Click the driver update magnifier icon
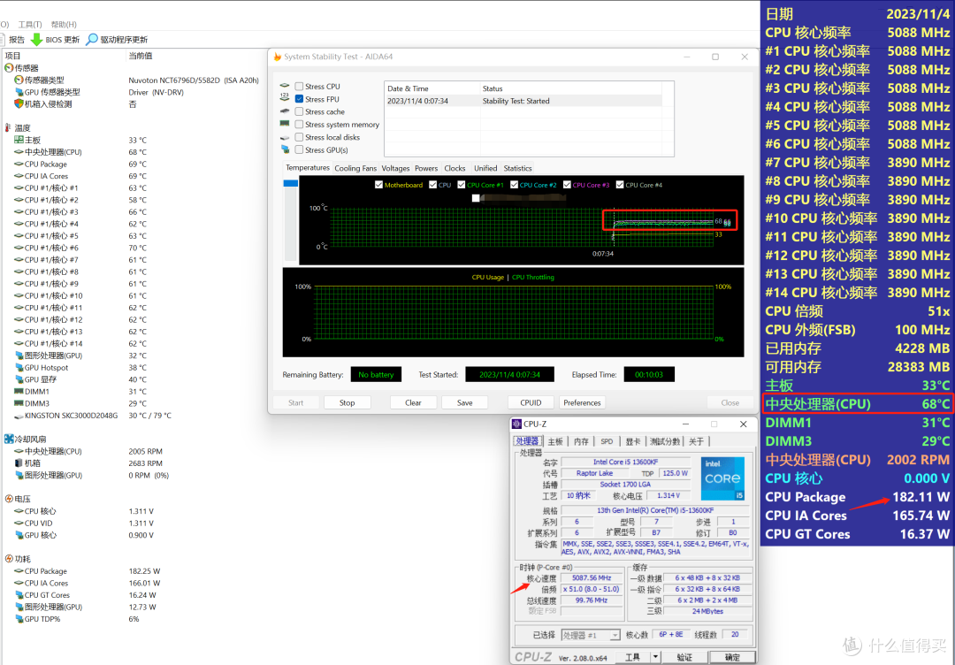The width and height of the screenshot is (955, 665). point(91,40)
